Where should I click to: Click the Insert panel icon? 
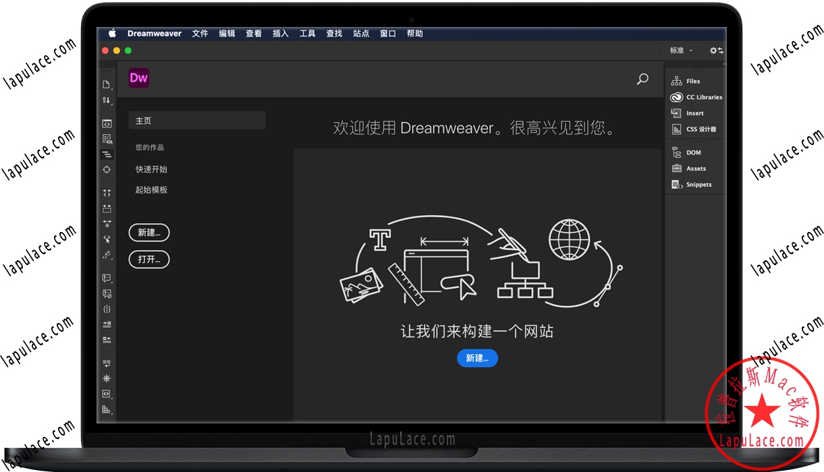coord(676,113)
